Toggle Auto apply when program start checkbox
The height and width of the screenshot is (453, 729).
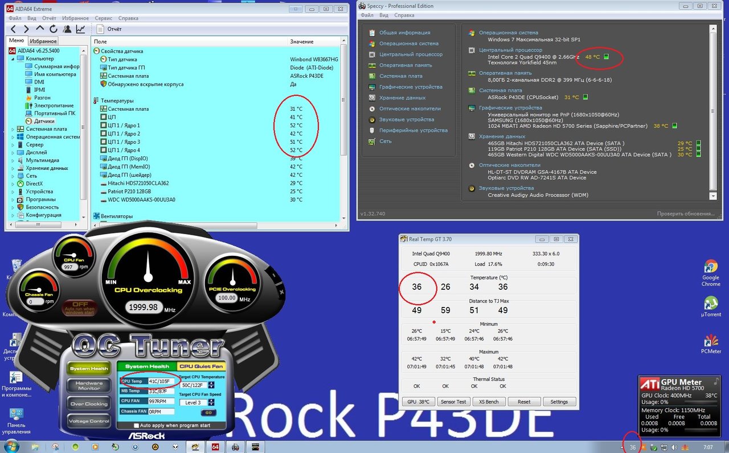(136, 425)
